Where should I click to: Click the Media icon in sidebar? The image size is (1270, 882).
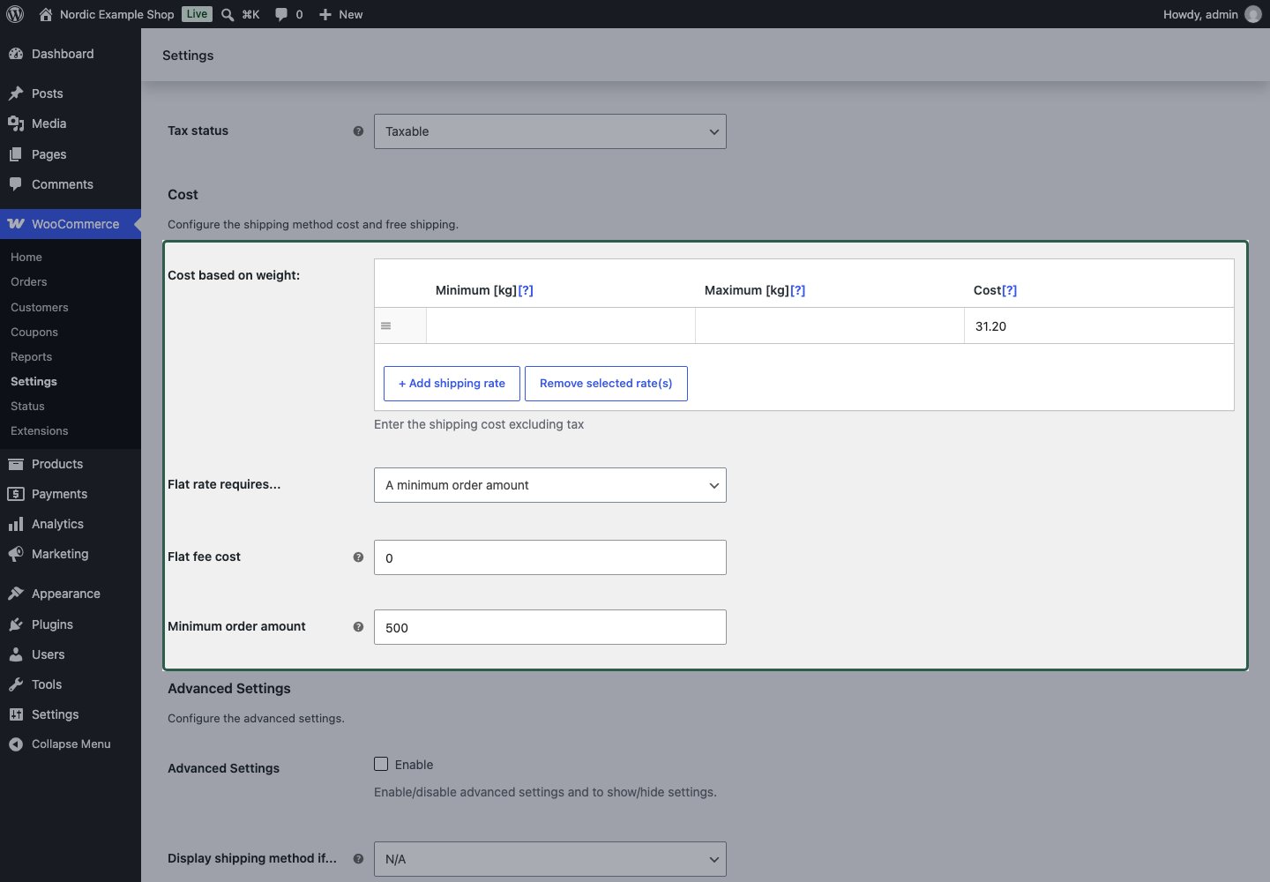(16, 123)
